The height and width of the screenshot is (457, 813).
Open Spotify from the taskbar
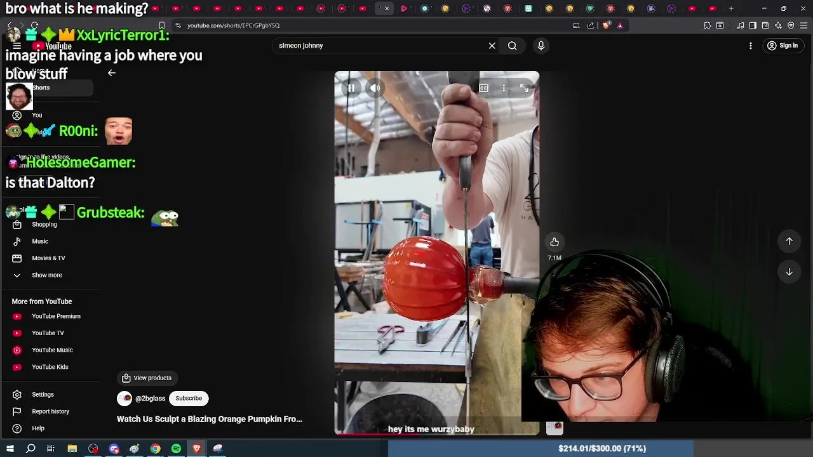[x=176, y=449]
